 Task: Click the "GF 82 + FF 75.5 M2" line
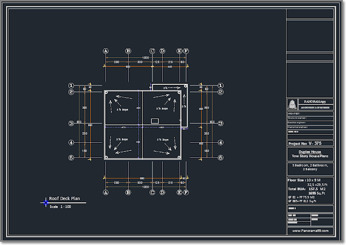coord(301,197)
